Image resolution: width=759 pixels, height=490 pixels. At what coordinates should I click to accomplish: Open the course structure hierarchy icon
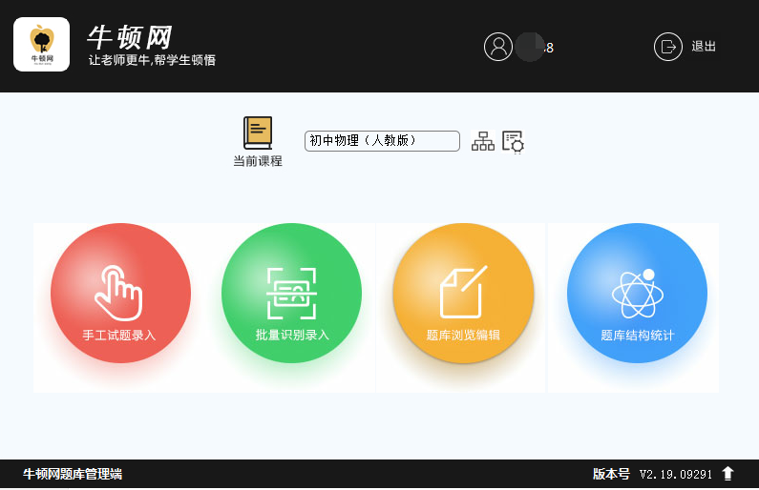pyautogui.click(x=482, y=141)
